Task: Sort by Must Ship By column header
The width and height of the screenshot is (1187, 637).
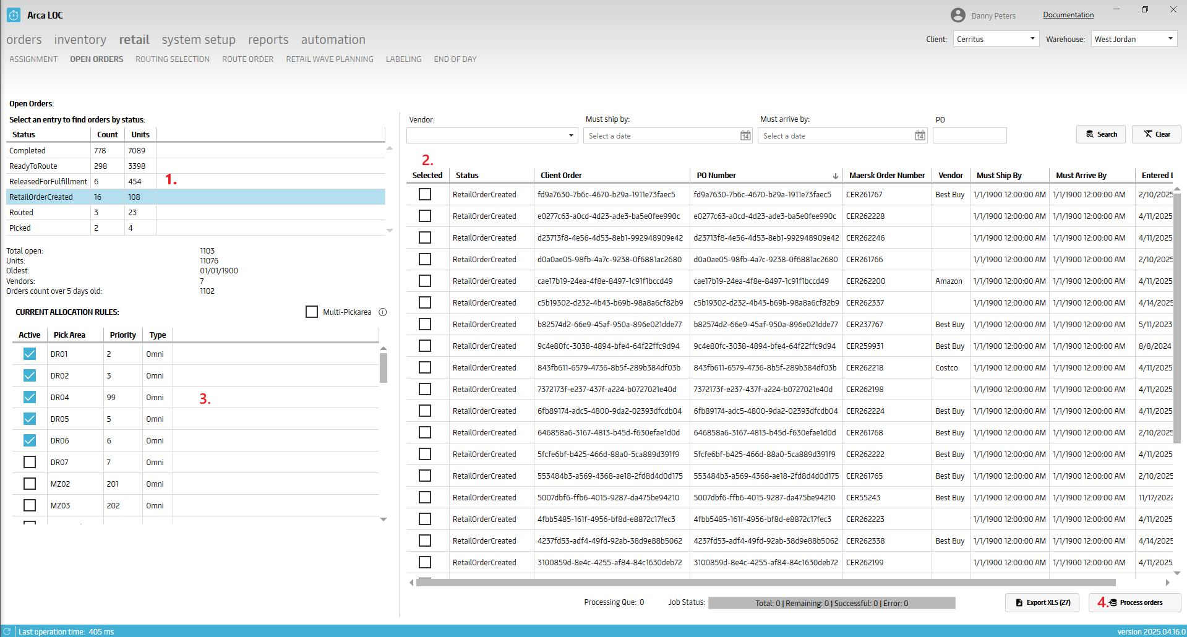Action: [x=1009, y=176]
